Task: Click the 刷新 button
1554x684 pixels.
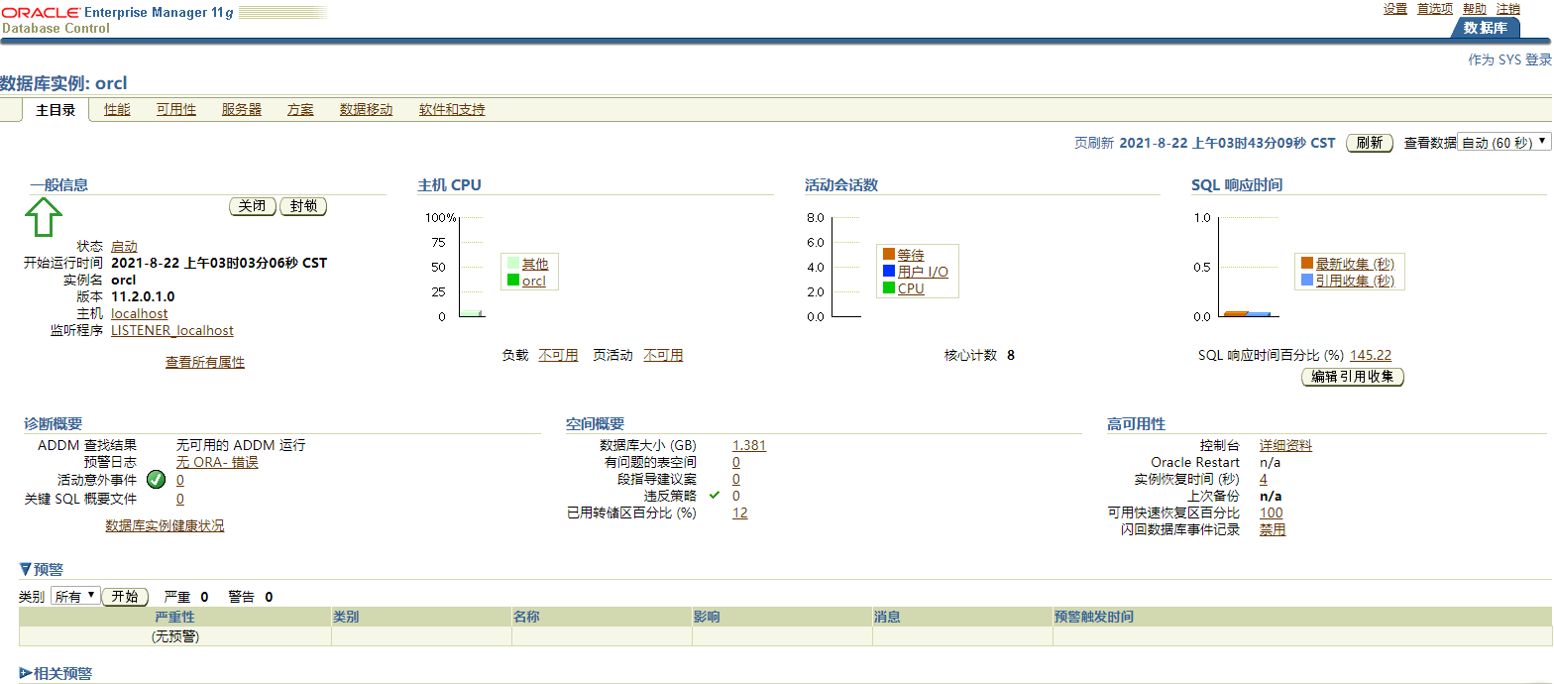Action: pos(1370,143)
